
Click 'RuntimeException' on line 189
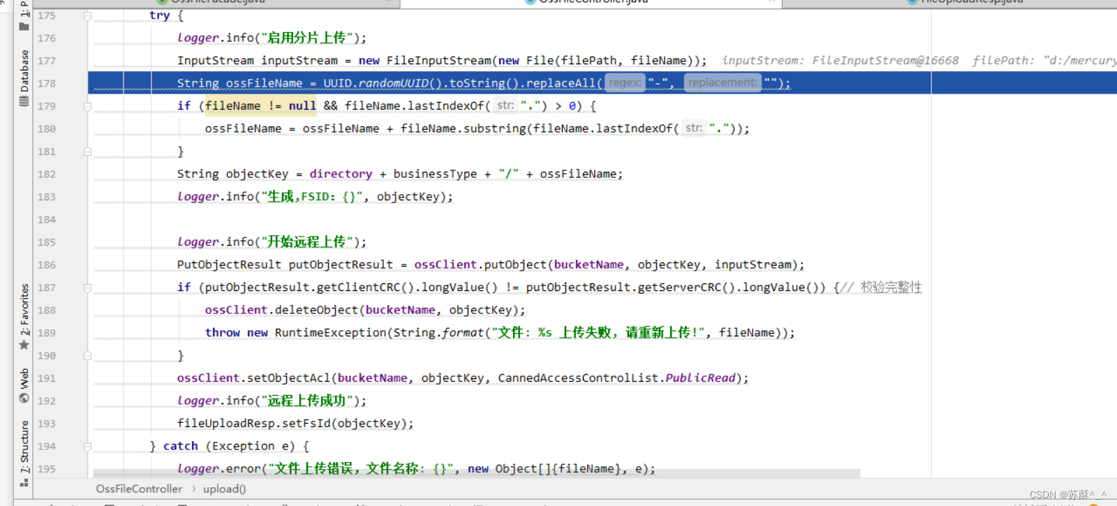(x=330, y=332)
